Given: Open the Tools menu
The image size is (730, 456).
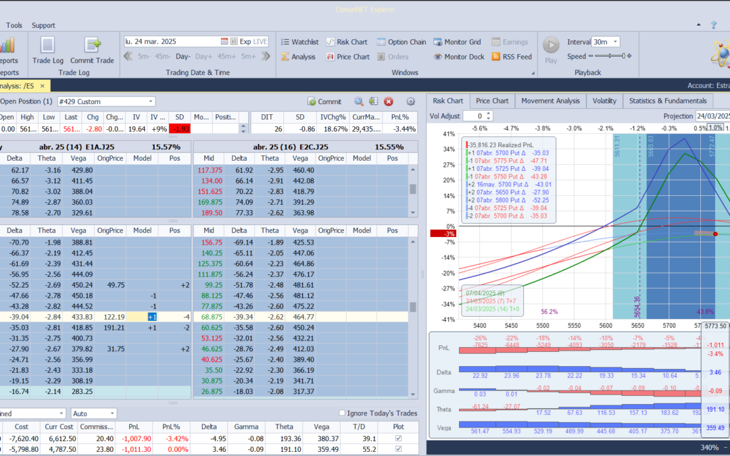Looking at the screenshot, I should coord(14,25).
